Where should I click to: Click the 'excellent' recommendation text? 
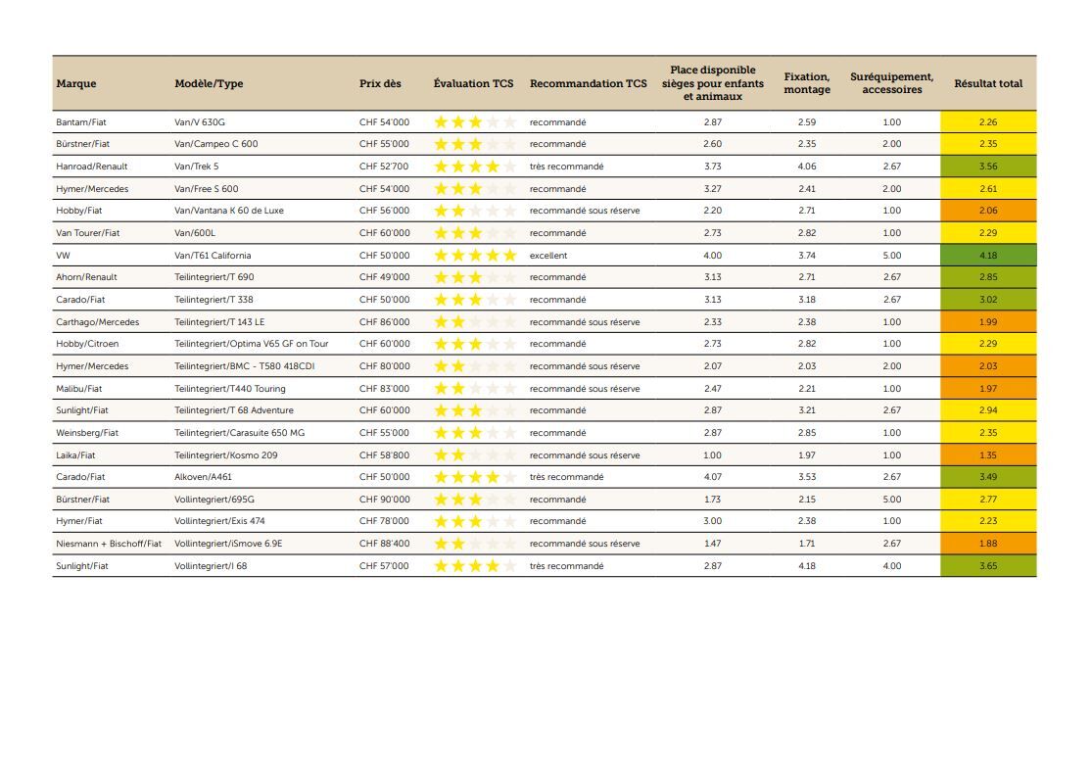pyautogui.click(x=548, y=256)
